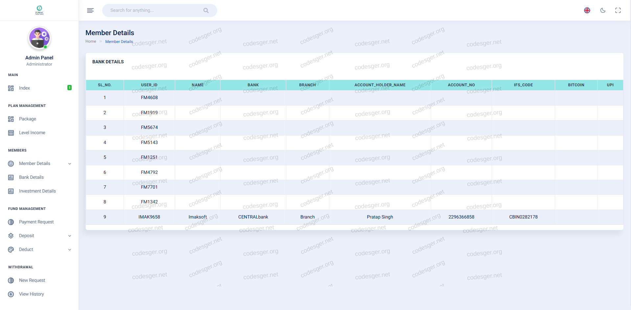This screenshot has height=310, width=631.
Task: Click the Member Details smiley icon
Action: click(x=11, y=164)
